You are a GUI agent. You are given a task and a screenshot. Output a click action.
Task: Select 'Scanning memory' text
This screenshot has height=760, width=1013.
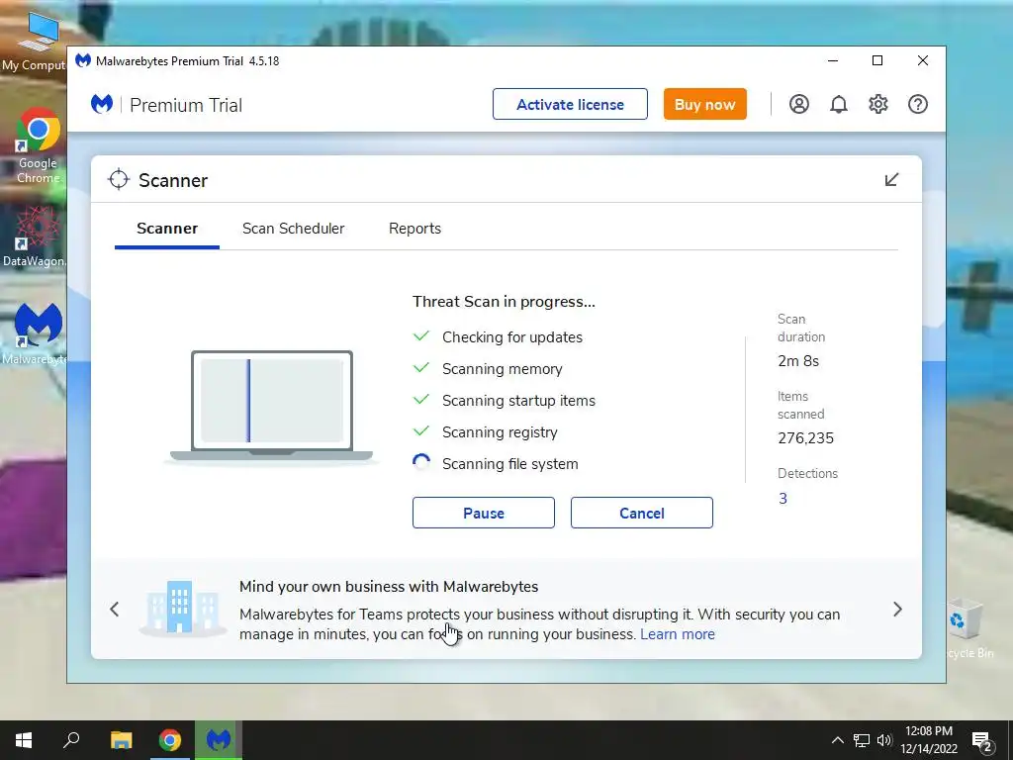coord(502,369)
